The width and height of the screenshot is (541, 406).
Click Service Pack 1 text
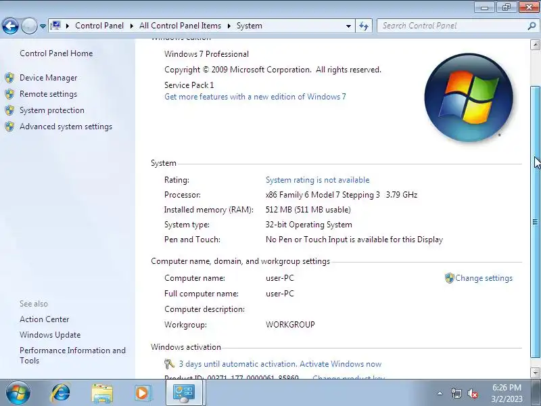189,85
